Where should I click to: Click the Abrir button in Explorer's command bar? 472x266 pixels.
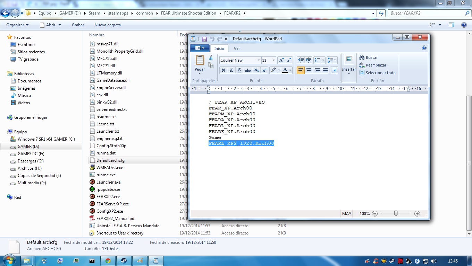point(48,25)
